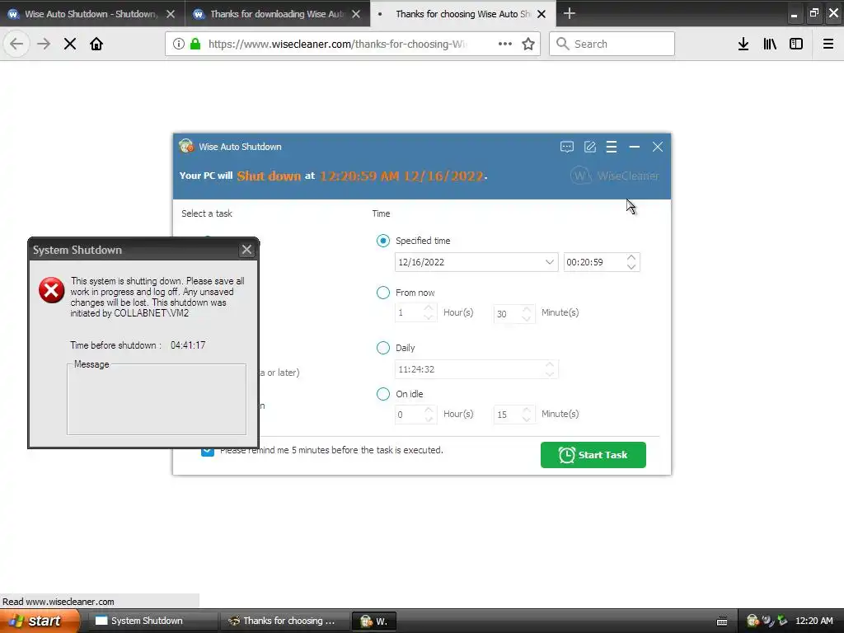The image size is (844, 633).
Task: Switch to 'Wise Auto Shutdown - Shutdown' tab
Action: click(92, 13)
